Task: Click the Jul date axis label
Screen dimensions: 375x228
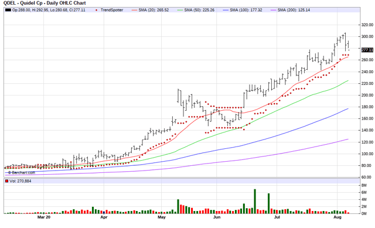Action: [x=277, y=217]
